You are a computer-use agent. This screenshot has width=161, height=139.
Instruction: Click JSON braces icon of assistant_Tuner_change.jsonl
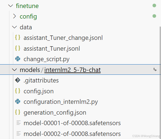[18, 37]
